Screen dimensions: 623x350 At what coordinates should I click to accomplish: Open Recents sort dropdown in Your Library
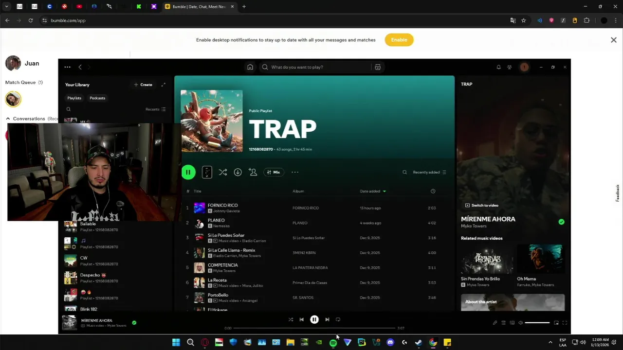pos(156,109)
